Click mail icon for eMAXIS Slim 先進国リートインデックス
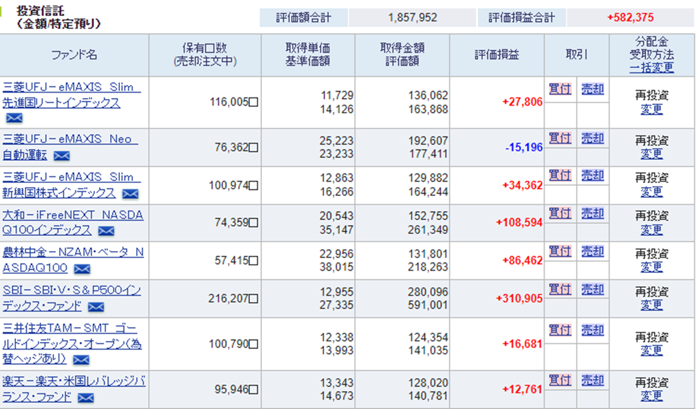The height and width of the screenshot is (409, 696). point(14,118)
